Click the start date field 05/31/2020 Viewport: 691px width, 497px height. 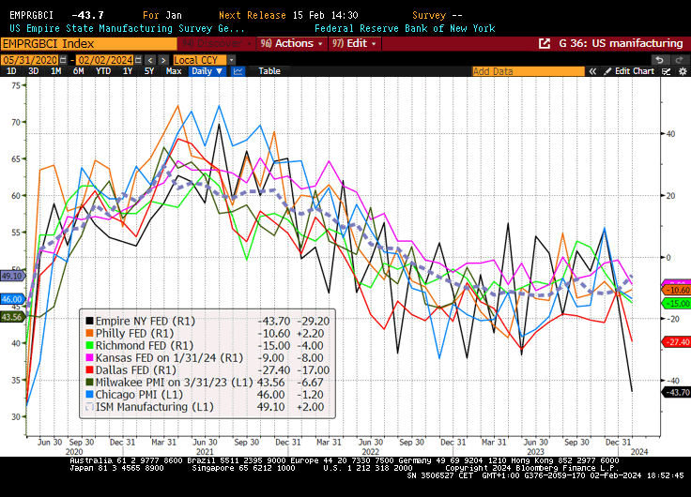pos(30,60)
